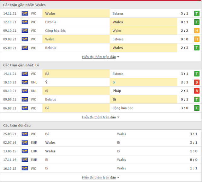Select the Các trận gần nhất: Wales header
This screenshot has width=202, height=182.
point(20,5)
